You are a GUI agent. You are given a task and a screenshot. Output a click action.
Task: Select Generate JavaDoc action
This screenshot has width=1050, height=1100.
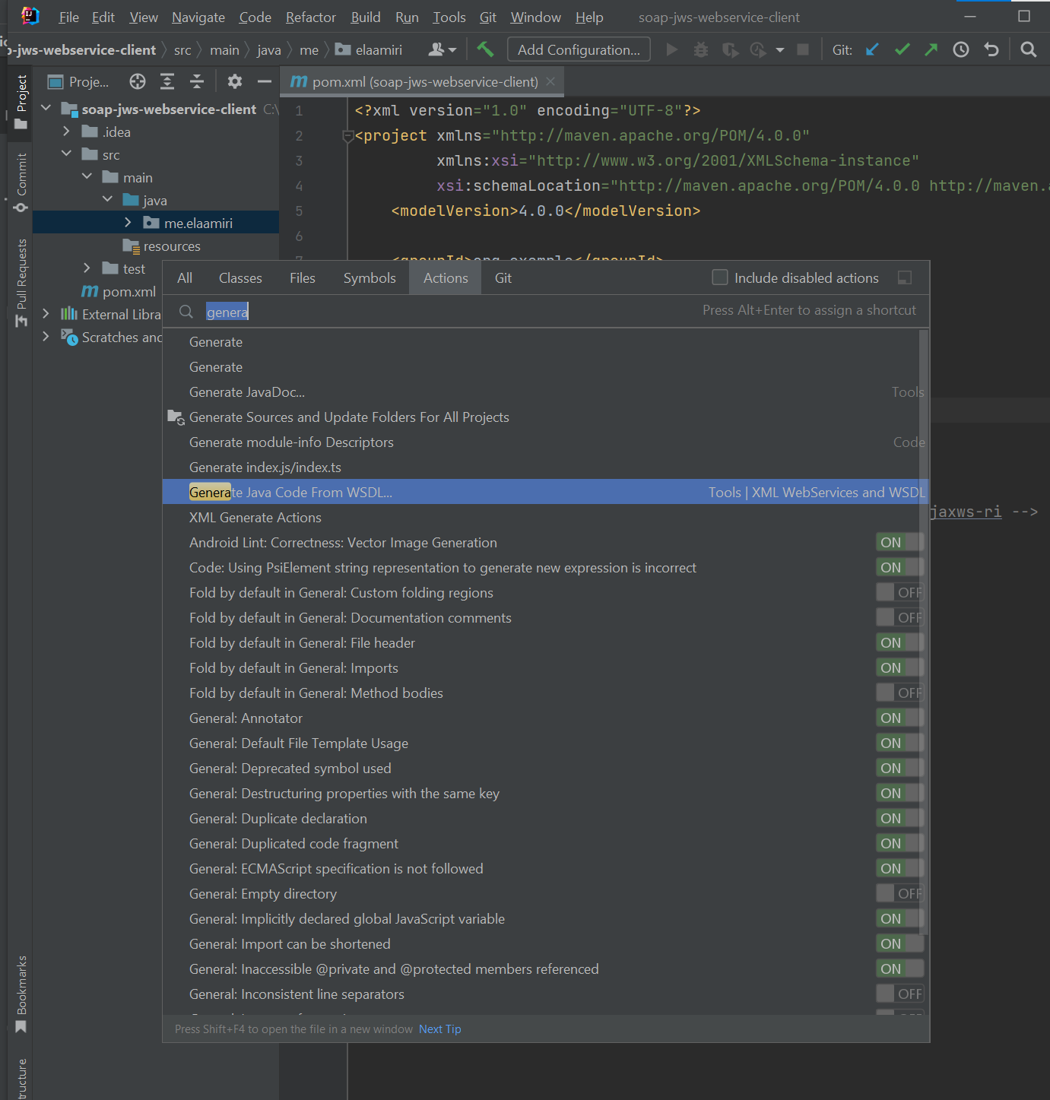[544, 391]
